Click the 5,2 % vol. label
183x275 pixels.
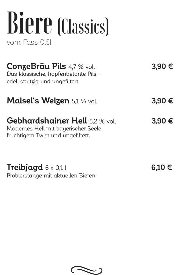[103, 121]
